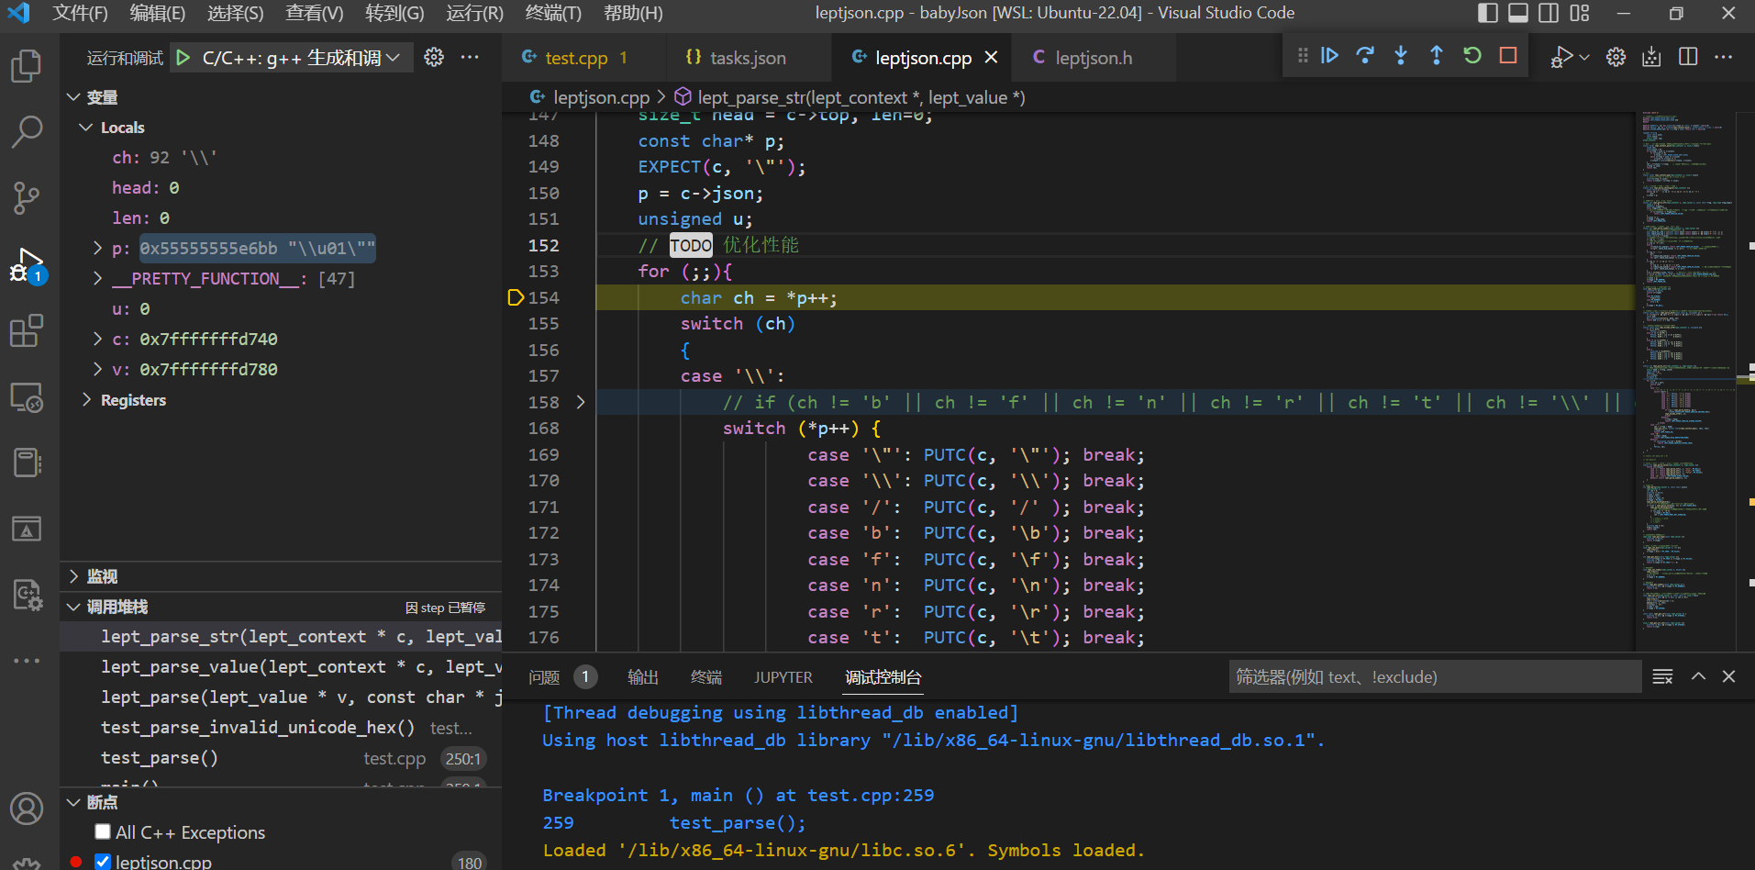Open debug view More Actions ellipsis
The height and width of the screenshot is (870, 1755).
coord(470,57)
